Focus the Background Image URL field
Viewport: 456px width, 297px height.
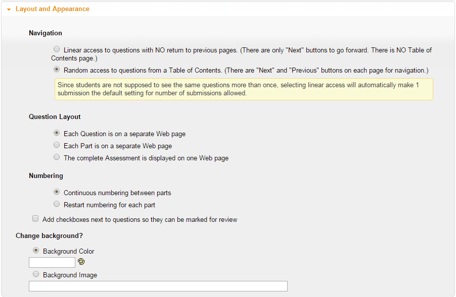coord(158,286)
